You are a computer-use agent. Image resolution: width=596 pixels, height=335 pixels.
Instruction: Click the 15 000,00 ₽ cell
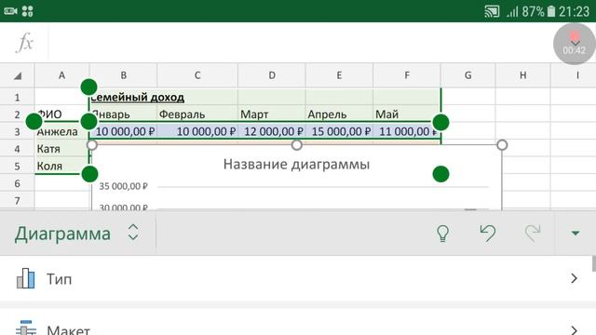point(339,132)
